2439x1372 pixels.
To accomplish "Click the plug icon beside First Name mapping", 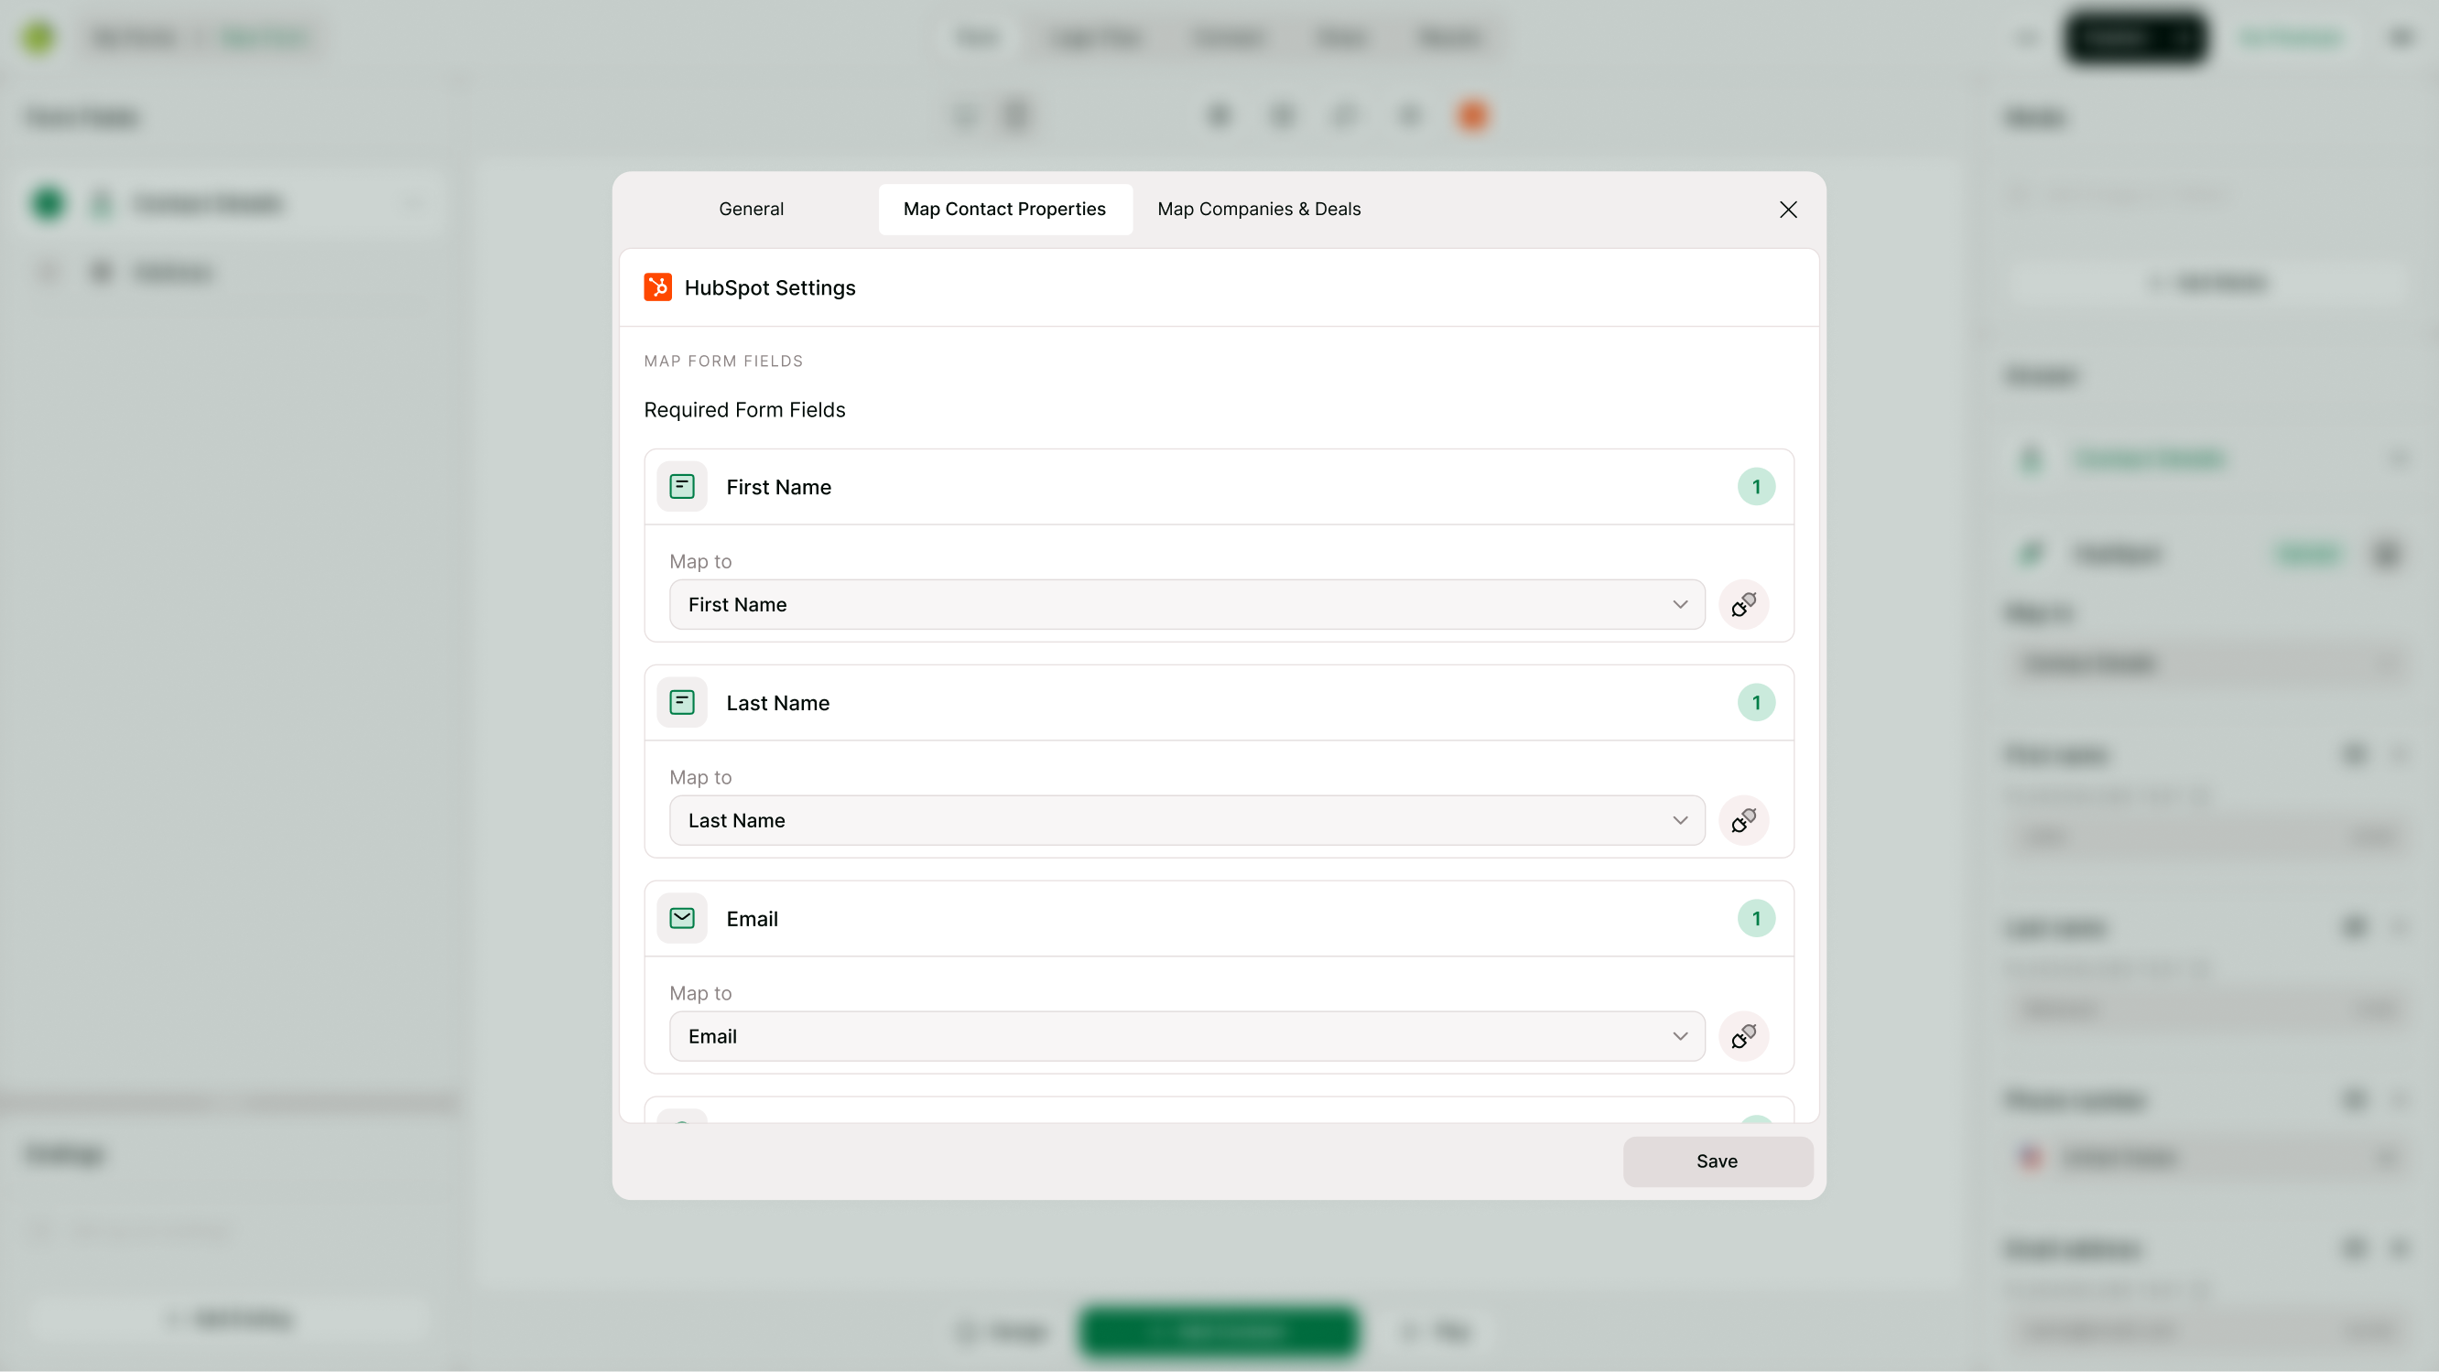I will click(x=1743, y=604).
